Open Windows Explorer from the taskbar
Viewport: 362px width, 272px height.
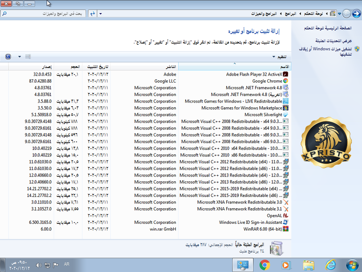[308, 265]
